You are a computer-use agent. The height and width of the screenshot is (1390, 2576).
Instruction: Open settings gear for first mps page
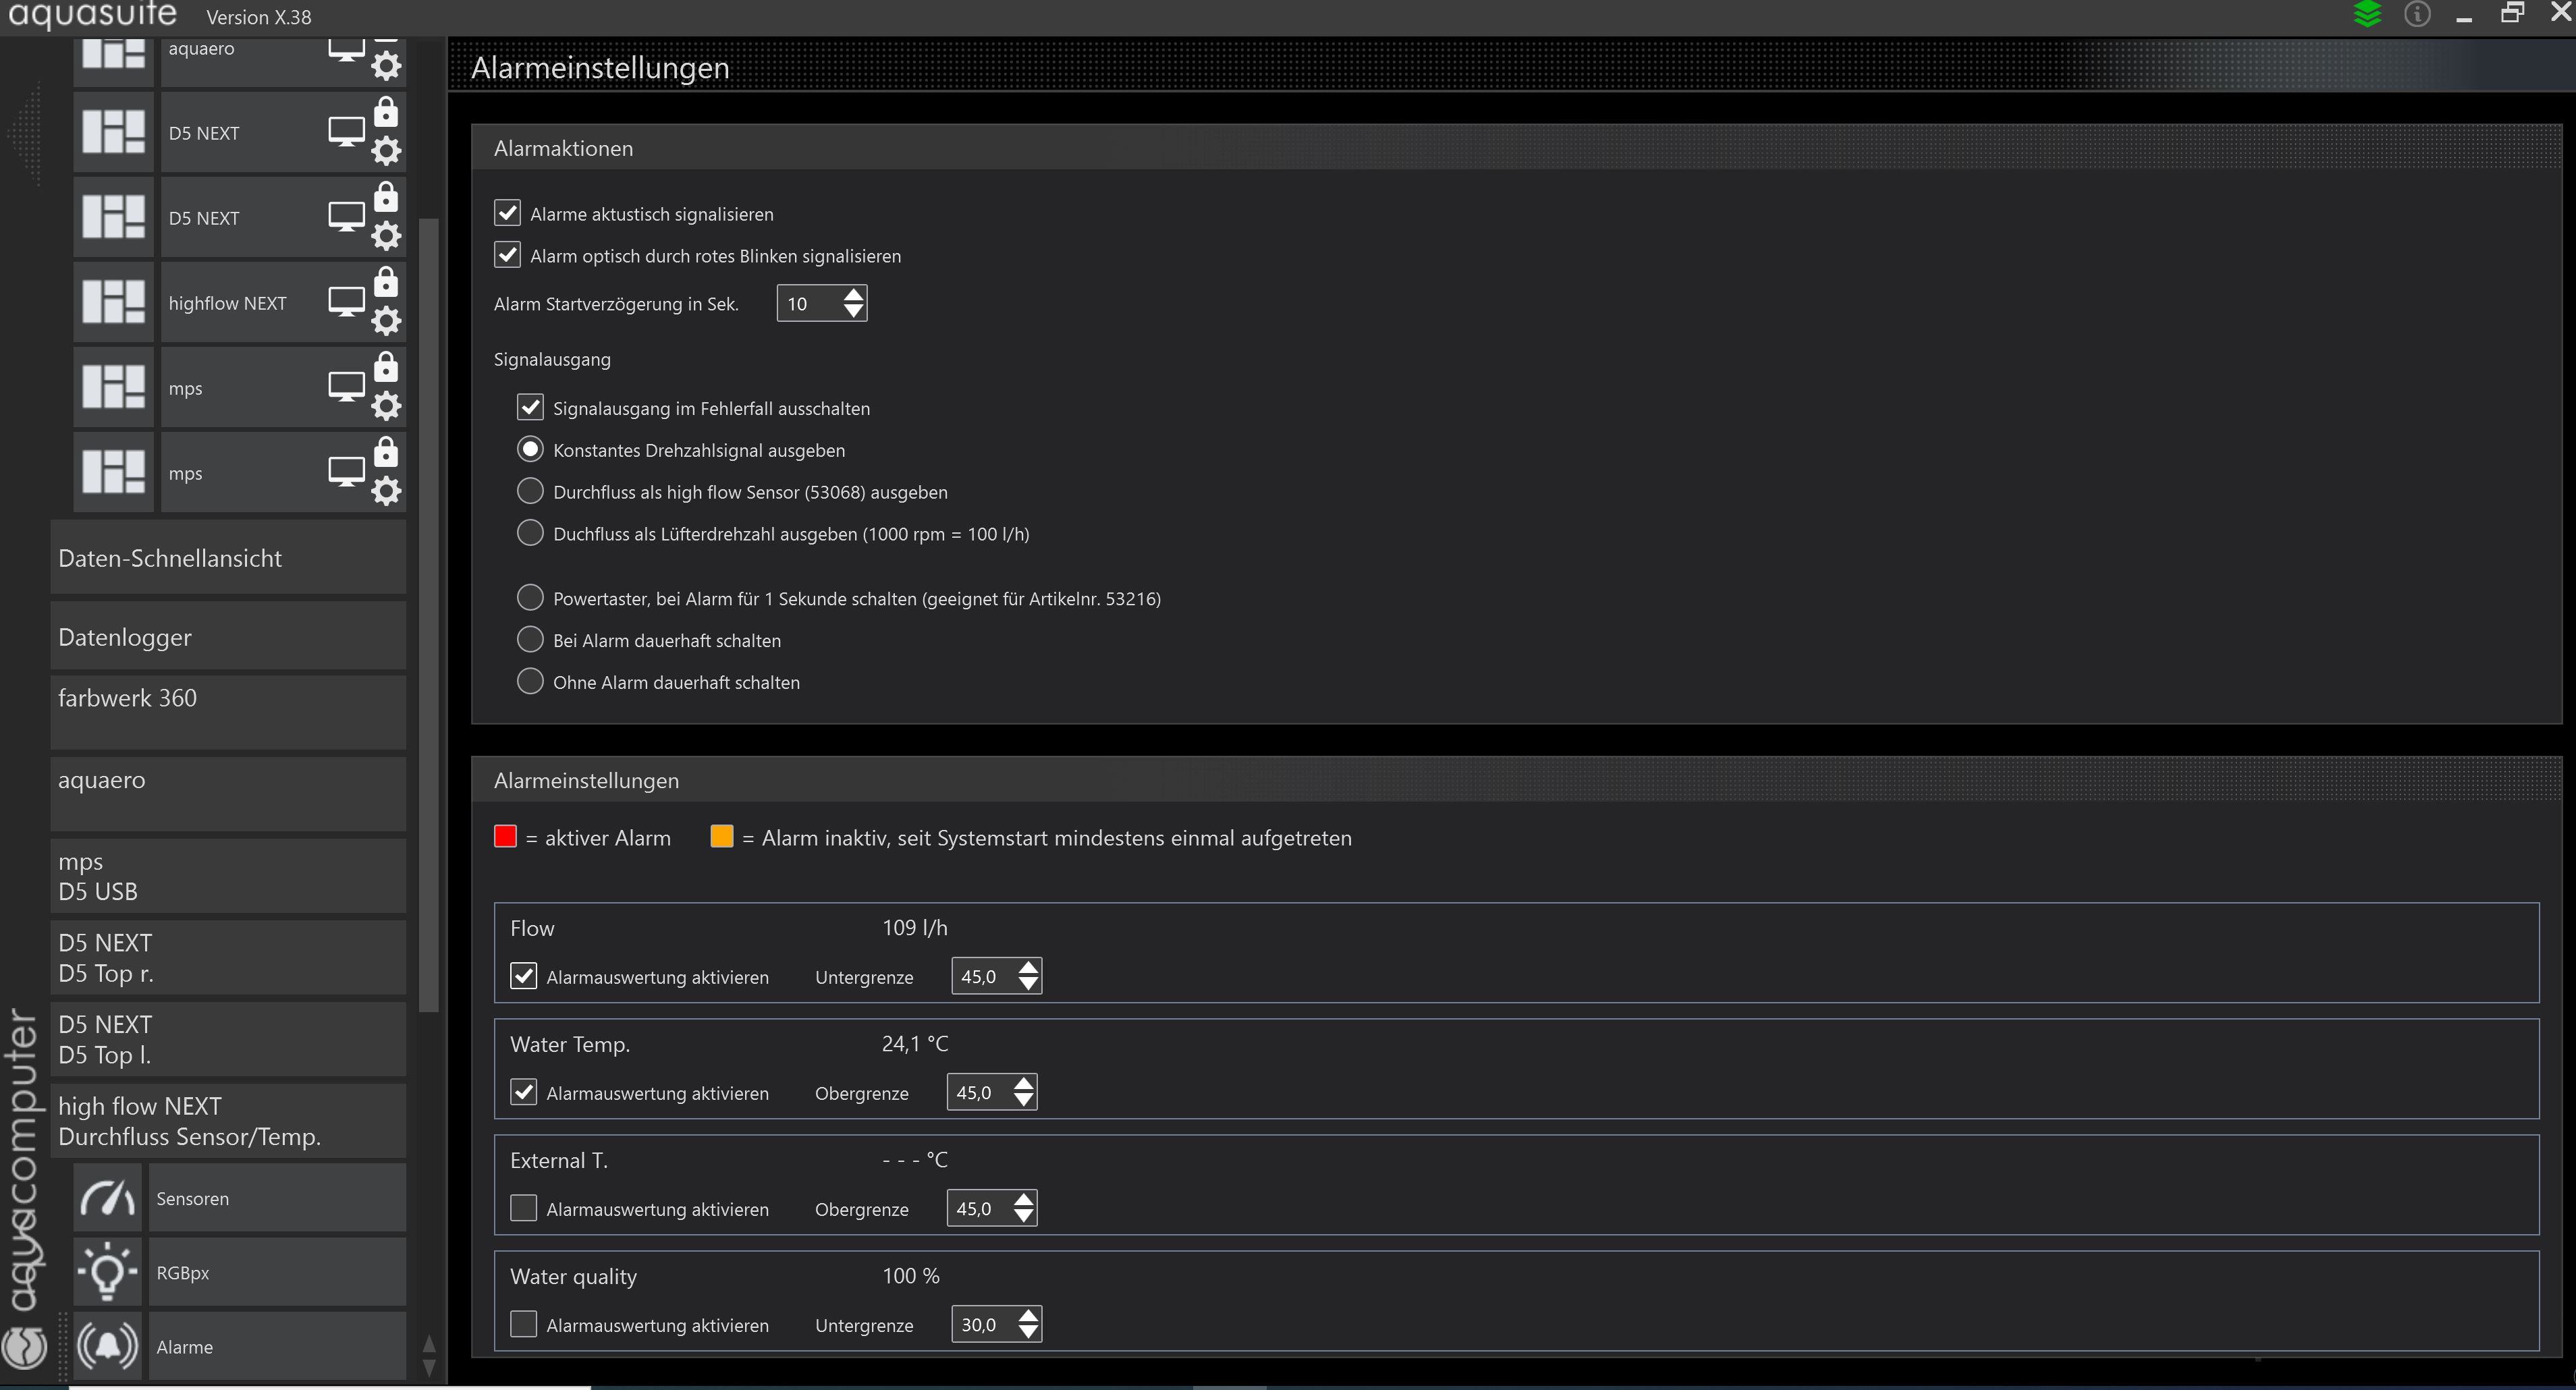386,406
